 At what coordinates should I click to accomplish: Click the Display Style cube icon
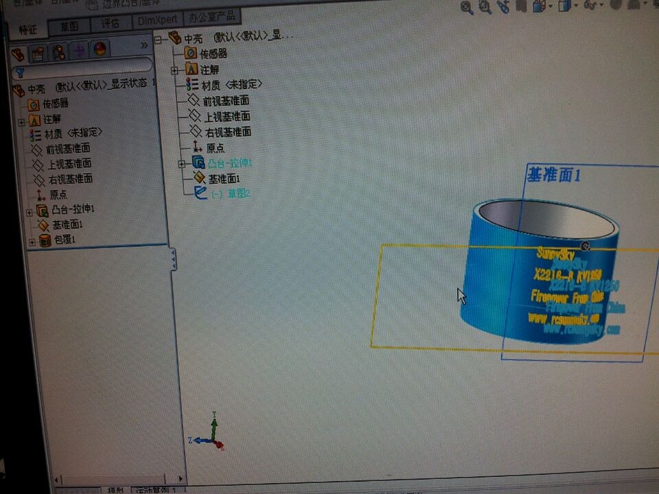[x=564, y=5]
